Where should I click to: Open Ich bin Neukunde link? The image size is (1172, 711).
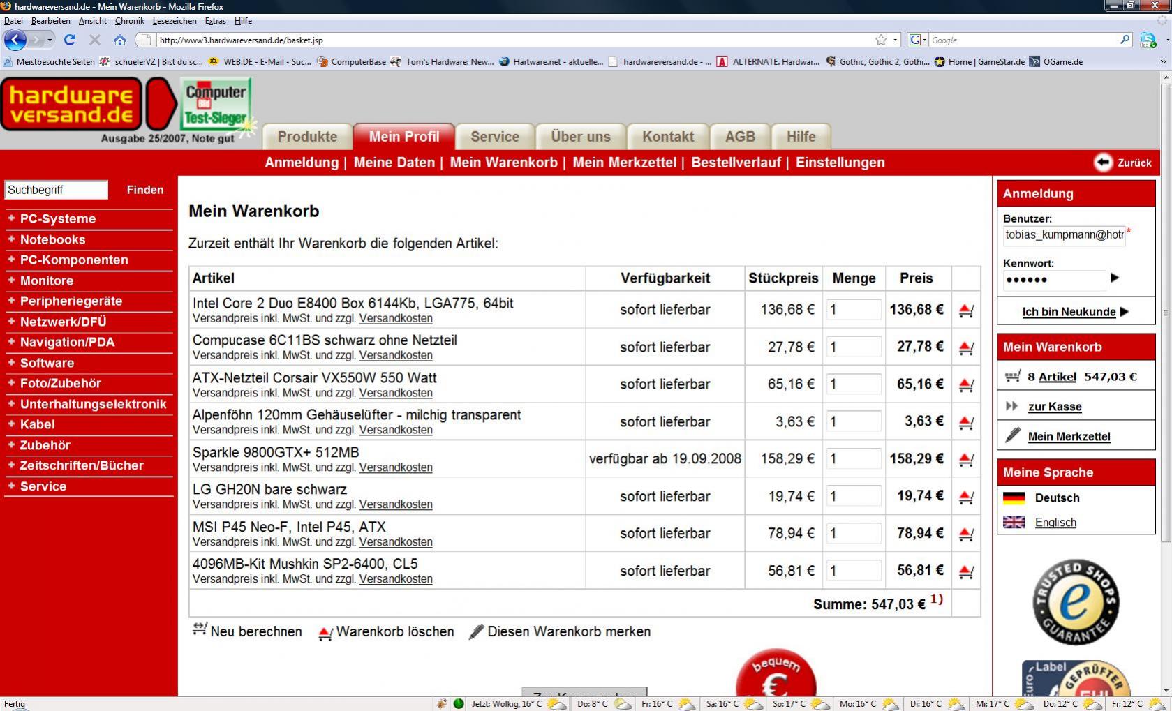pyautogui.click(x=1069, y=312)
